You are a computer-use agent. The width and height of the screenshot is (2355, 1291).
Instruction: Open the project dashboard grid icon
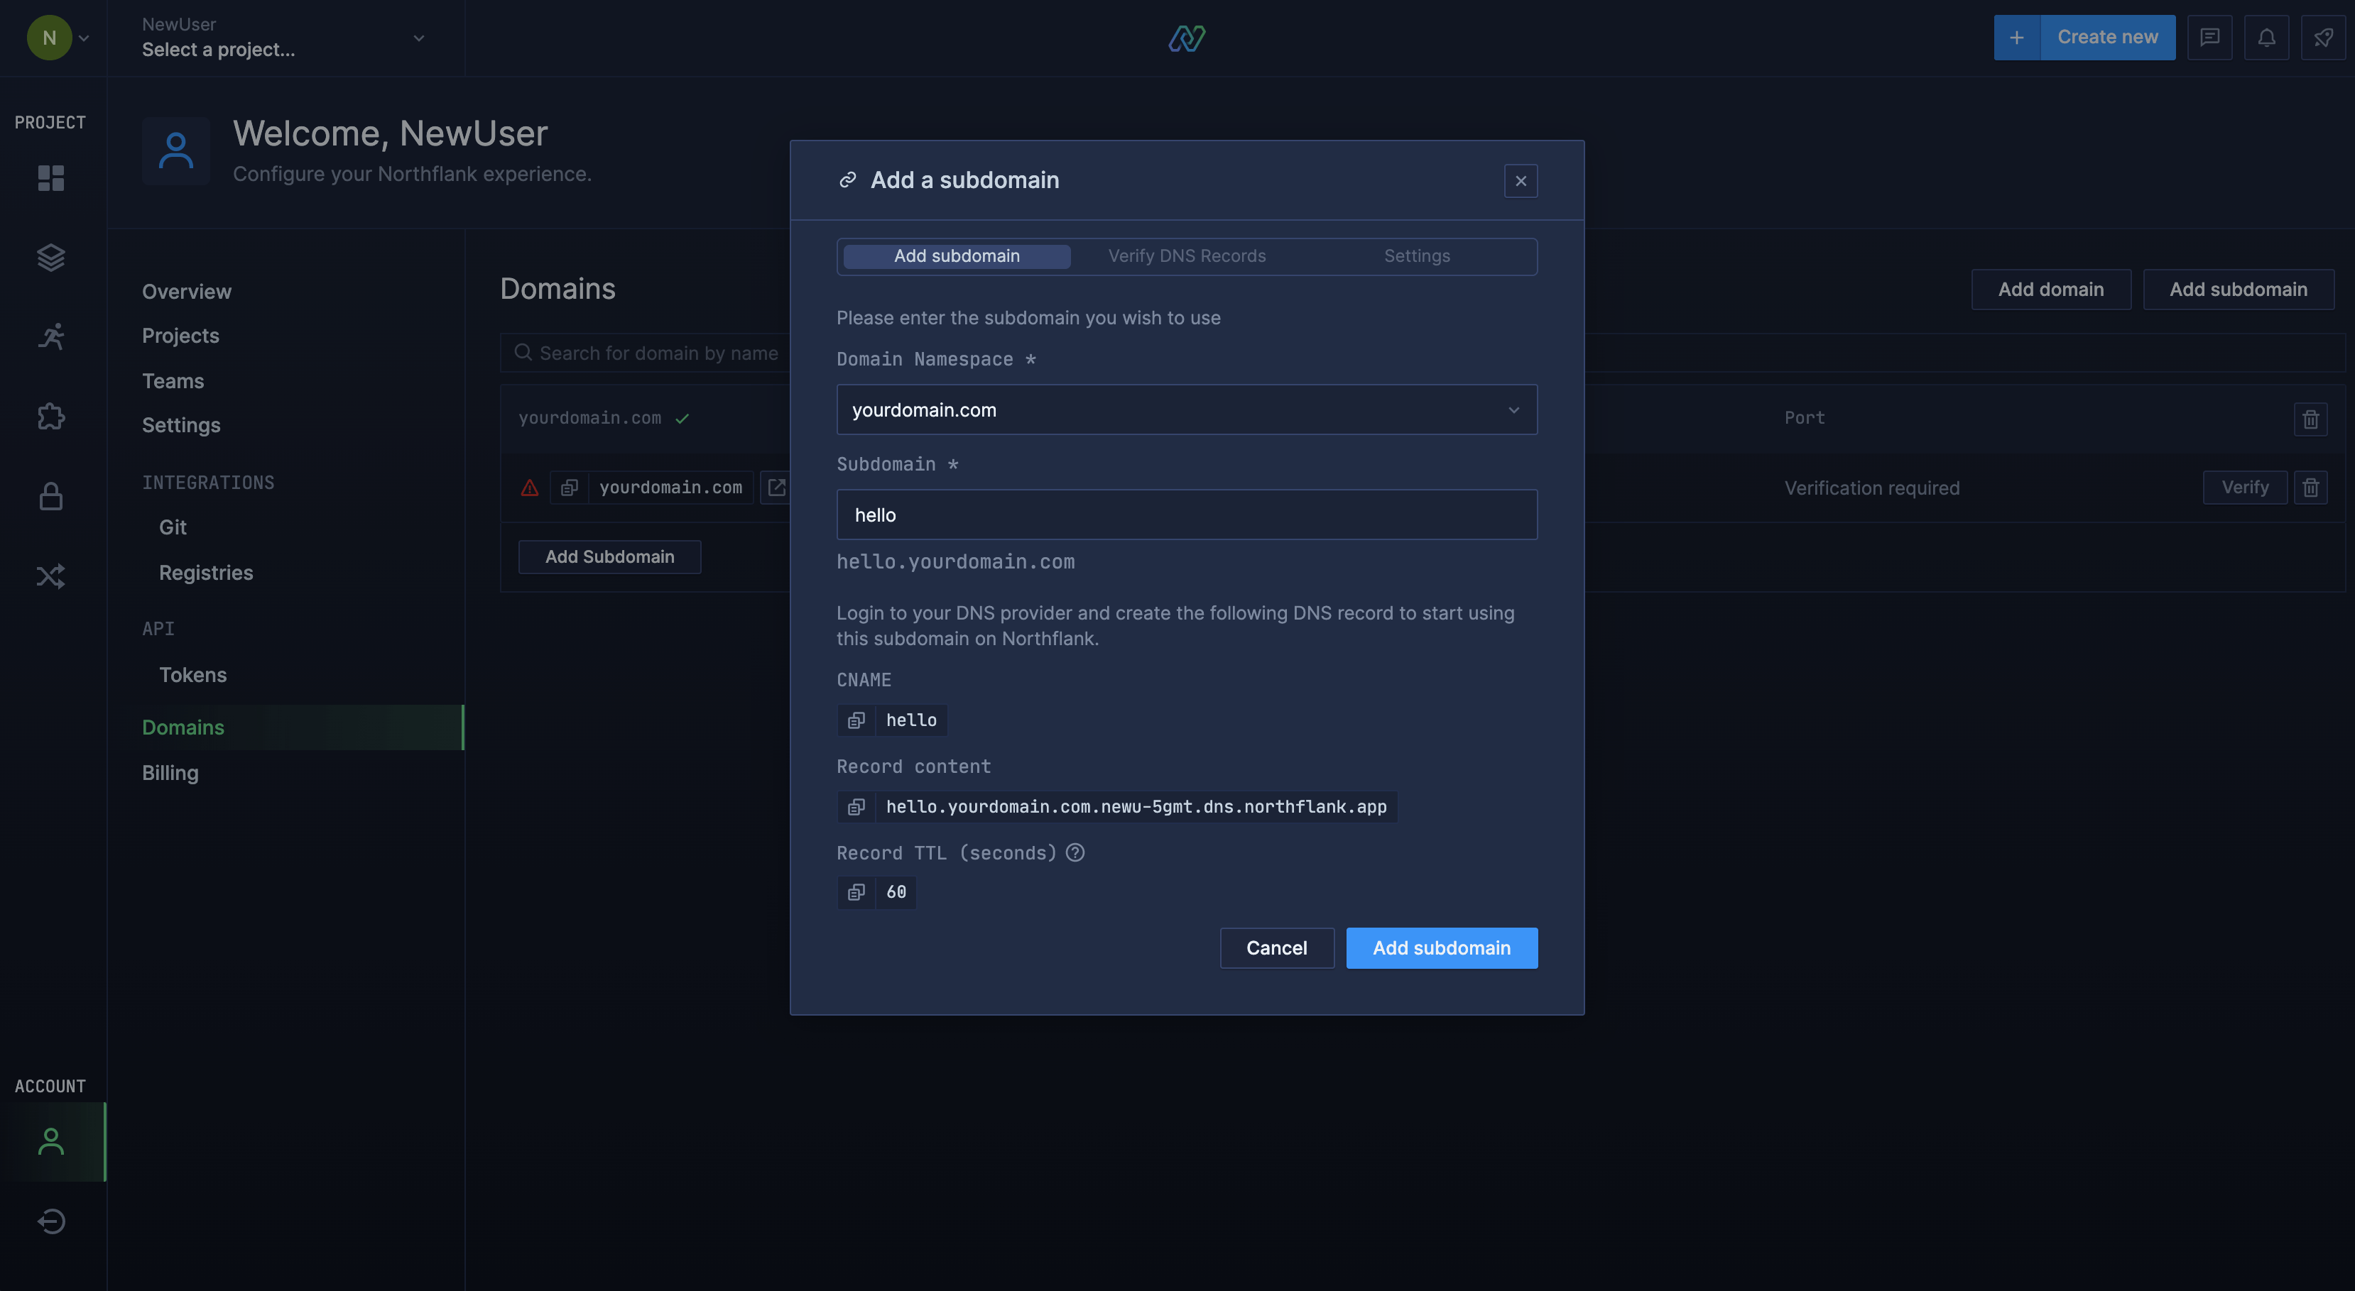pyautogui.click(x=51, y=178)
